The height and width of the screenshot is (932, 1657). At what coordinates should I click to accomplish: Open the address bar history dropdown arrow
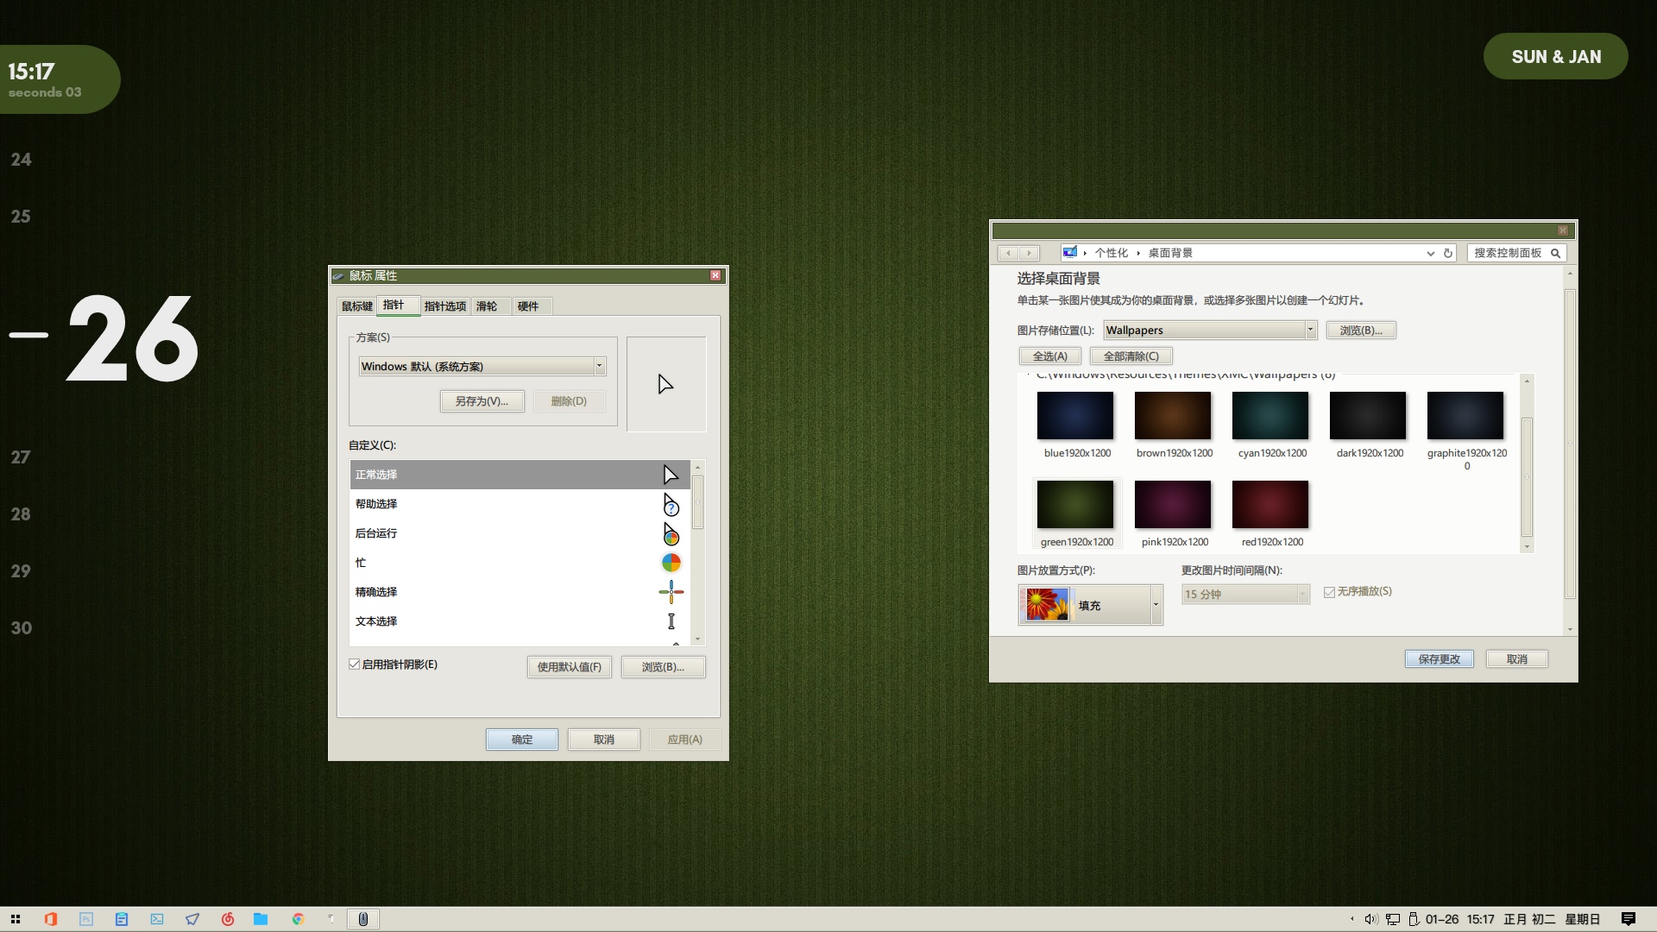click(1430, 253)
